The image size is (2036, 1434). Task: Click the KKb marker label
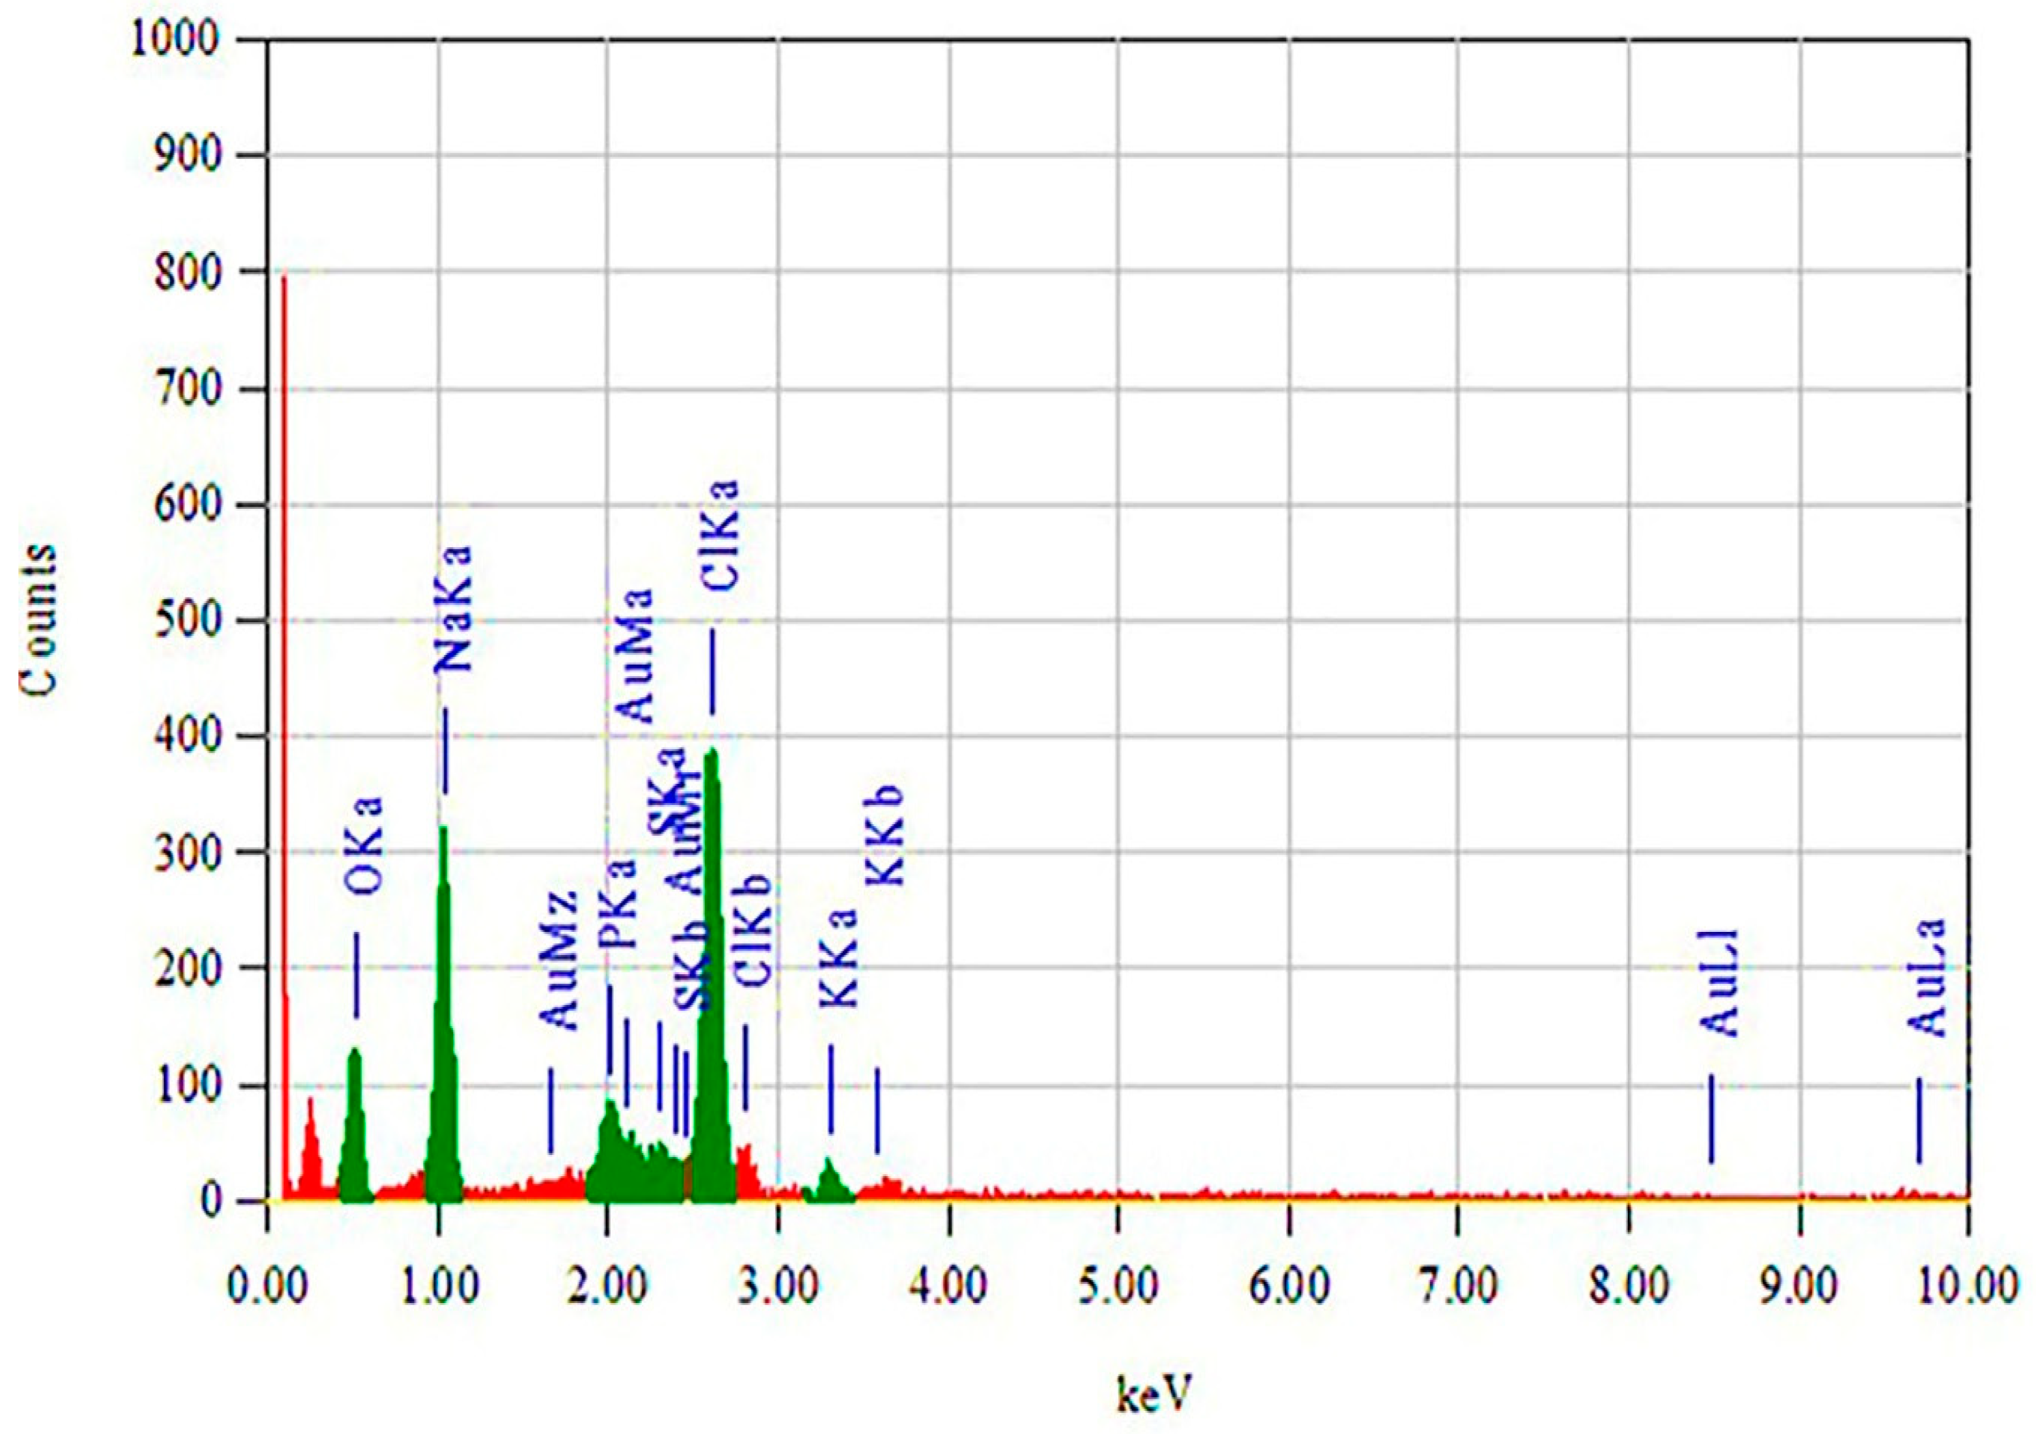pos(884,836)
